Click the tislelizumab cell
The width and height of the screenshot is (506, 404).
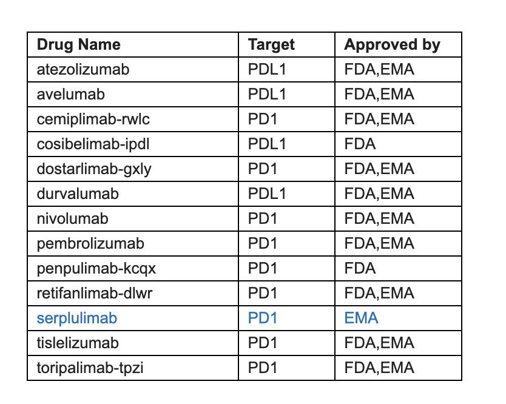point(78,343)
